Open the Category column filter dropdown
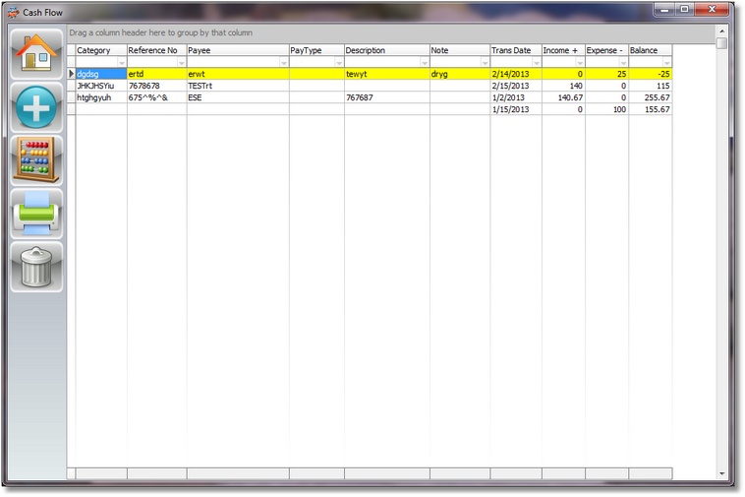This screenshot has height=497, width=745. coord(122,62)
